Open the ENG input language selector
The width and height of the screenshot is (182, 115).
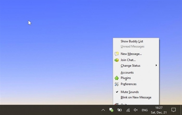click(145, 110)
